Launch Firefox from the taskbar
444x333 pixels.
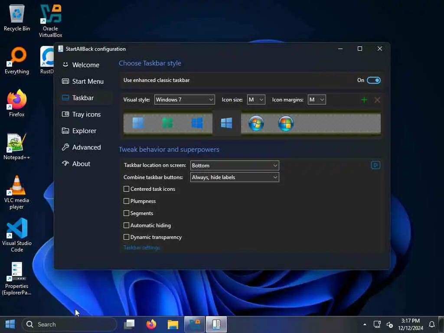pyautogui.click(x=151, y=324)
